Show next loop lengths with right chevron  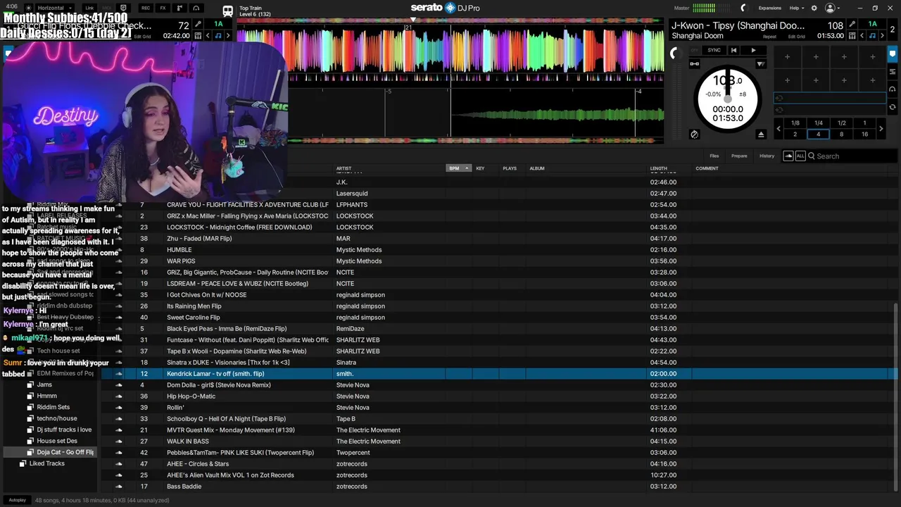(881, 128)
